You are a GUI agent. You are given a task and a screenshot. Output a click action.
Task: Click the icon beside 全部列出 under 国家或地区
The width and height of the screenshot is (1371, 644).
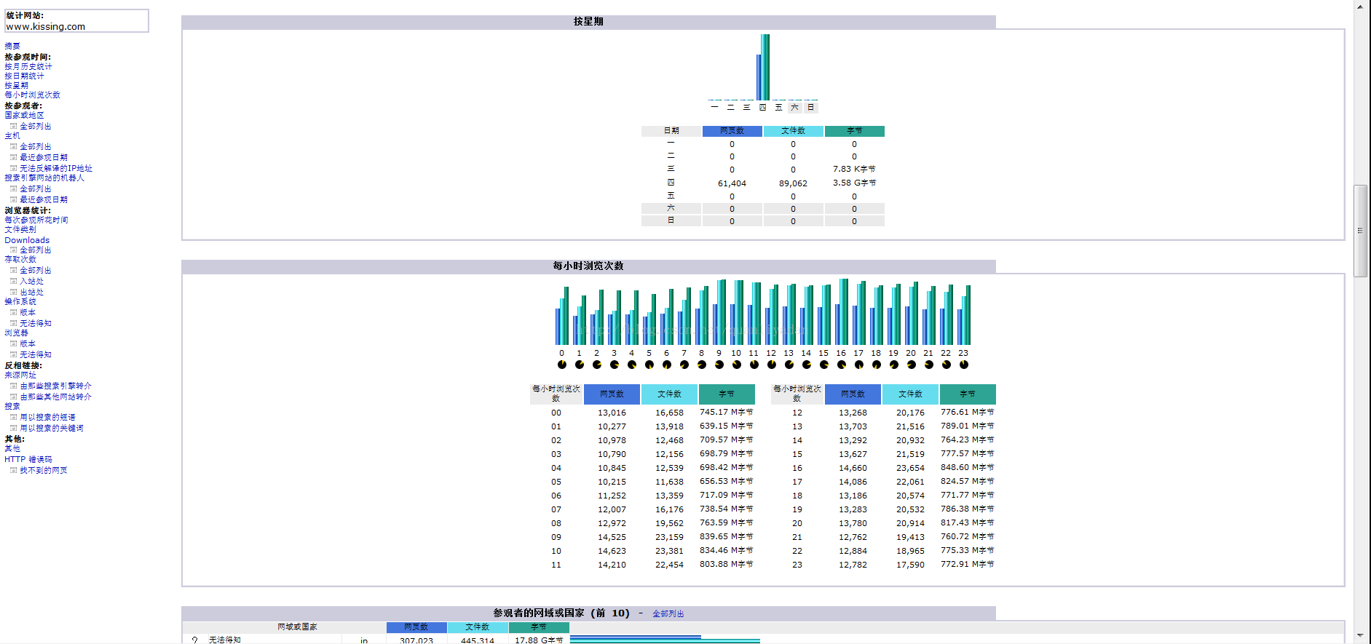pyautogui.click(x=13, y=126)
